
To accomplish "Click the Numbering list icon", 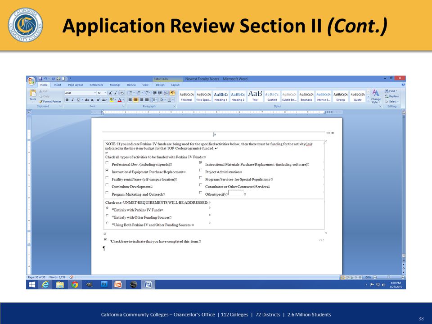I will pos(139,93).
